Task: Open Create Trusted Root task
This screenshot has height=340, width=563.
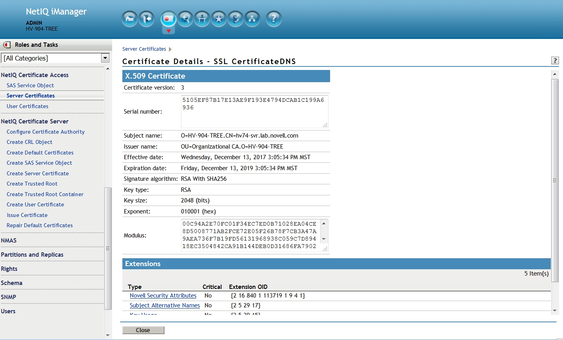Action: (x=32, y=184)
